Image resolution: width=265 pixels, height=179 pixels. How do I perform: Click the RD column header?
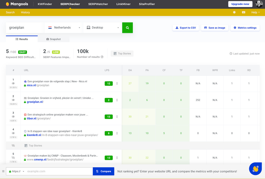coord(249,70)
